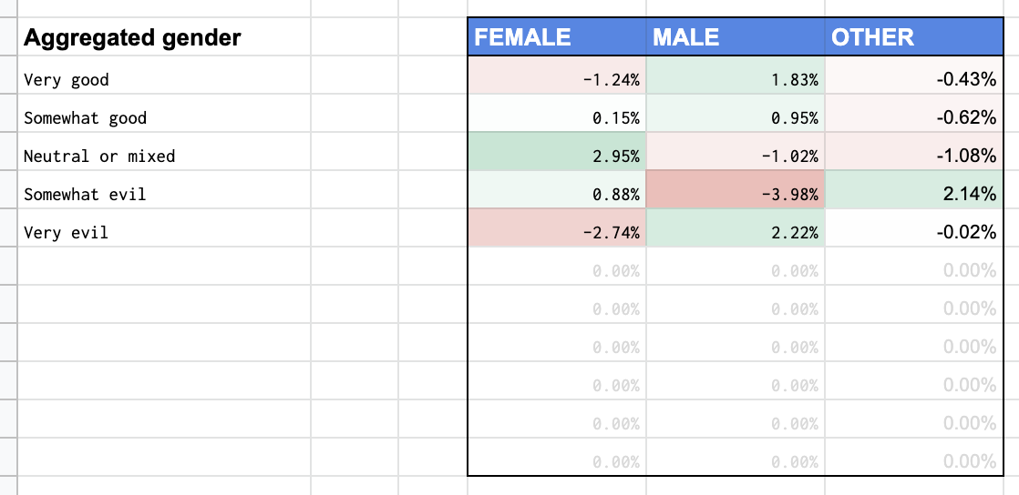Select the cell showing 2.22%
1019x495 pixels.
736,232
